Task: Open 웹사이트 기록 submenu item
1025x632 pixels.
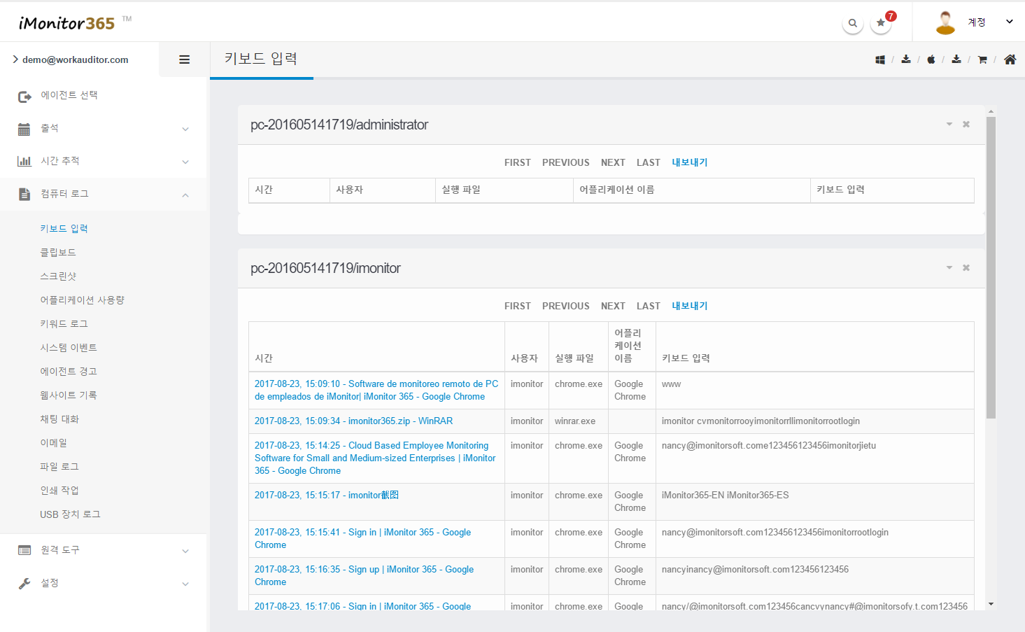Action: click(x=69, y=395)
